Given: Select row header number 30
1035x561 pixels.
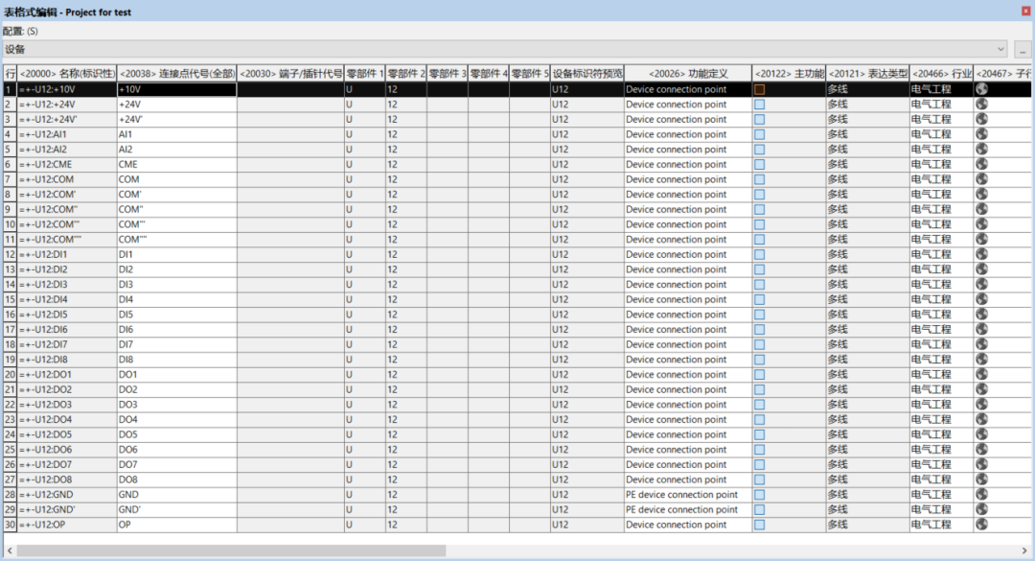Looking at the screenshot, I should (10, 525).
